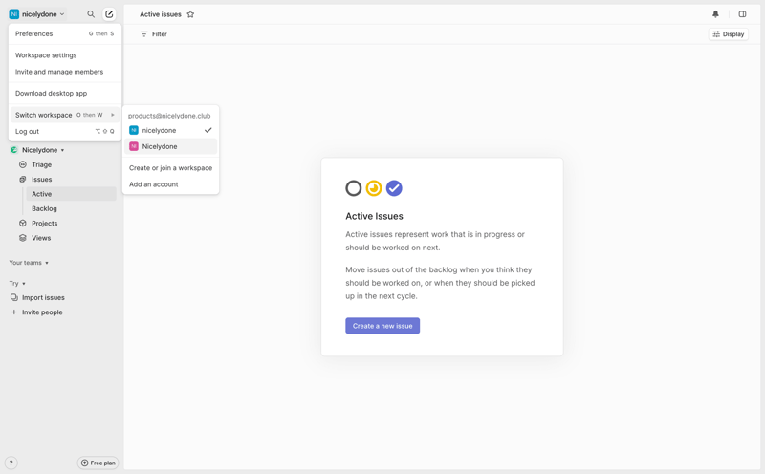Click Invite people link

tap(42, 312)
